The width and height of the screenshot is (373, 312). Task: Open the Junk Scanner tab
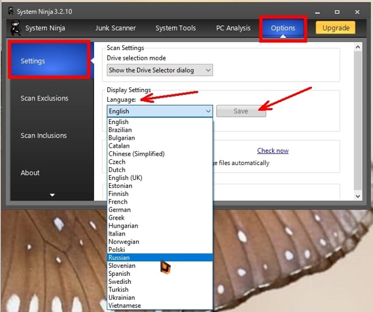pyautogui.click(x=115, y=28)
